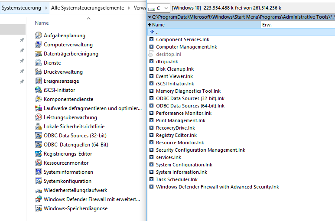Select Systemkonfiguration icon
335x221 pixels.
point(39,181)
